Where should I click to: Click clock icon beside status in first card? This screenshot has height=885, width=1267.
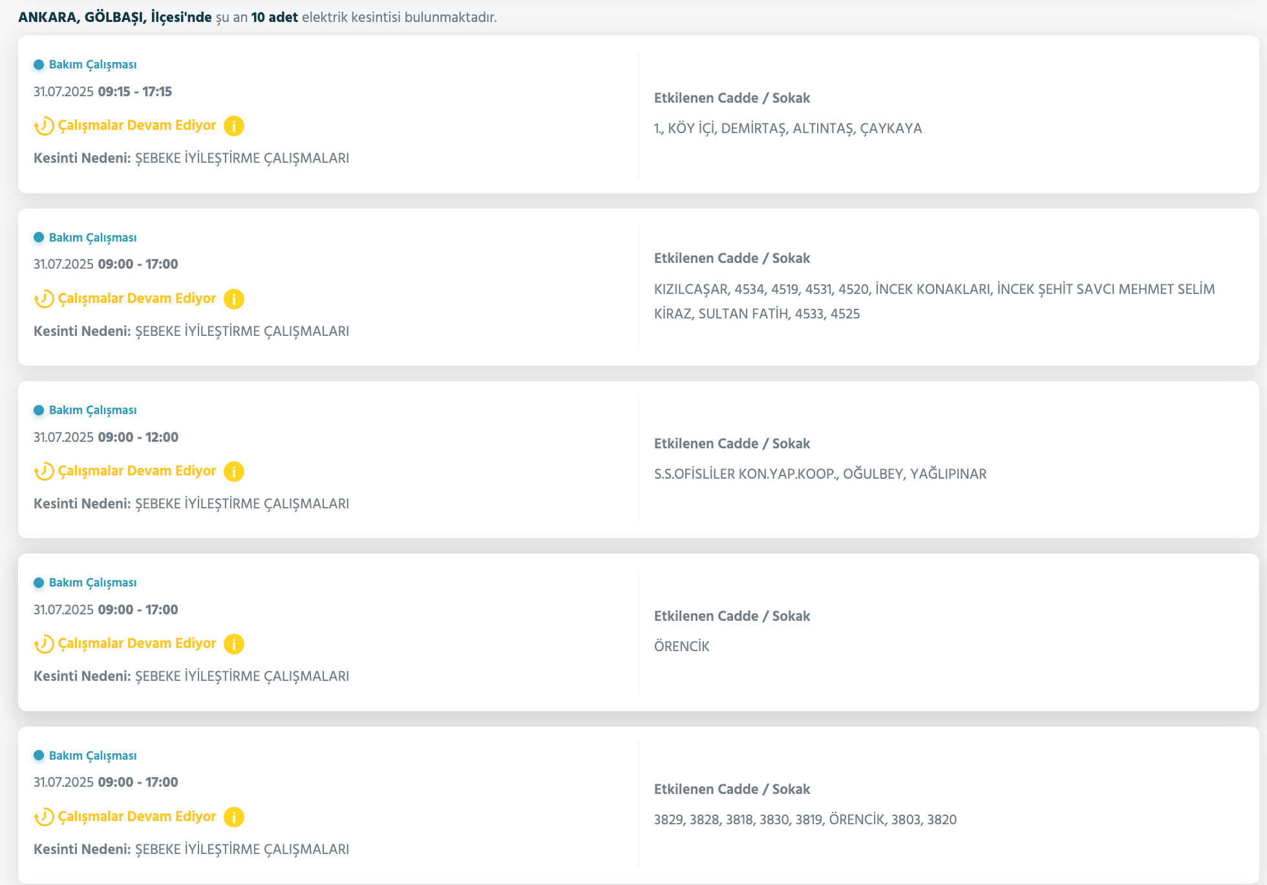pos(44,126)
